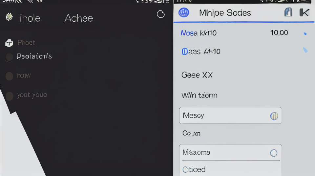The image size is (315, 176).
Task: Toggle the radio circle beside yout youe
Action: pyautogui.click(x=10, y=96)
